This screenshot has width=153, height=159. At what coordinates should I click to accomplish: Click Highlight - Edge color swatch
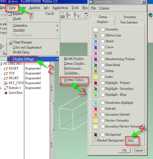click(x=96, y=95)
